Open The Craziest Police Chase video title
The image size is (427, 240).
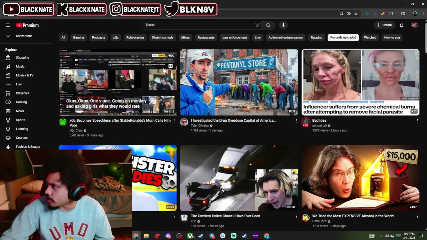pos(226,216)
